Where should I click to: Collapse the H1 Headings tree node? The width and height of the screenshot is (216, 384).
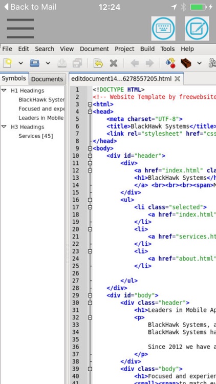4,90
